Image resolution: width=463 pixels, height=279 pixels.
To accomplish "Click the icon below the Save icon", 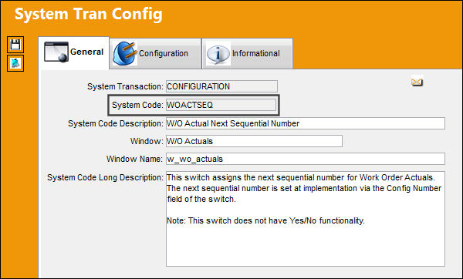I will click(15, 63).
